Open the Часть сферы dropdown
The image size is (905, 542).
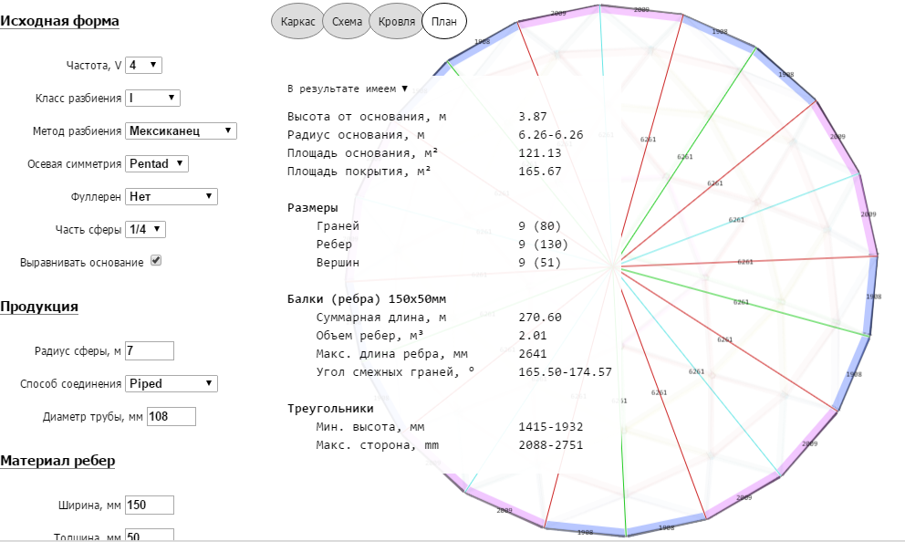tap(145, 230)
